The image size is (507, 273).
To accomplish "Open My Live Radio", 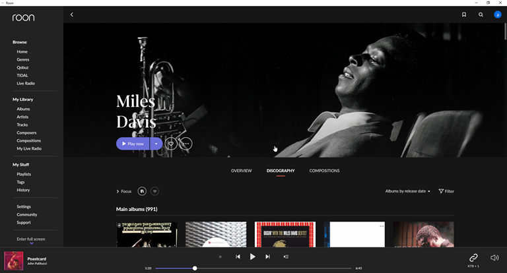I will [x=29, y=148].
